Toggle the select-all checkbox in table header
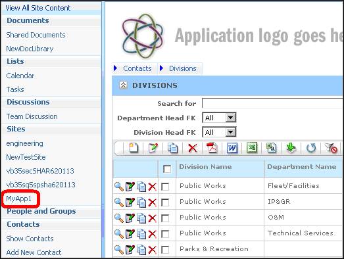The width and height of the screenshot is (344, 259). tap(167, 169)
